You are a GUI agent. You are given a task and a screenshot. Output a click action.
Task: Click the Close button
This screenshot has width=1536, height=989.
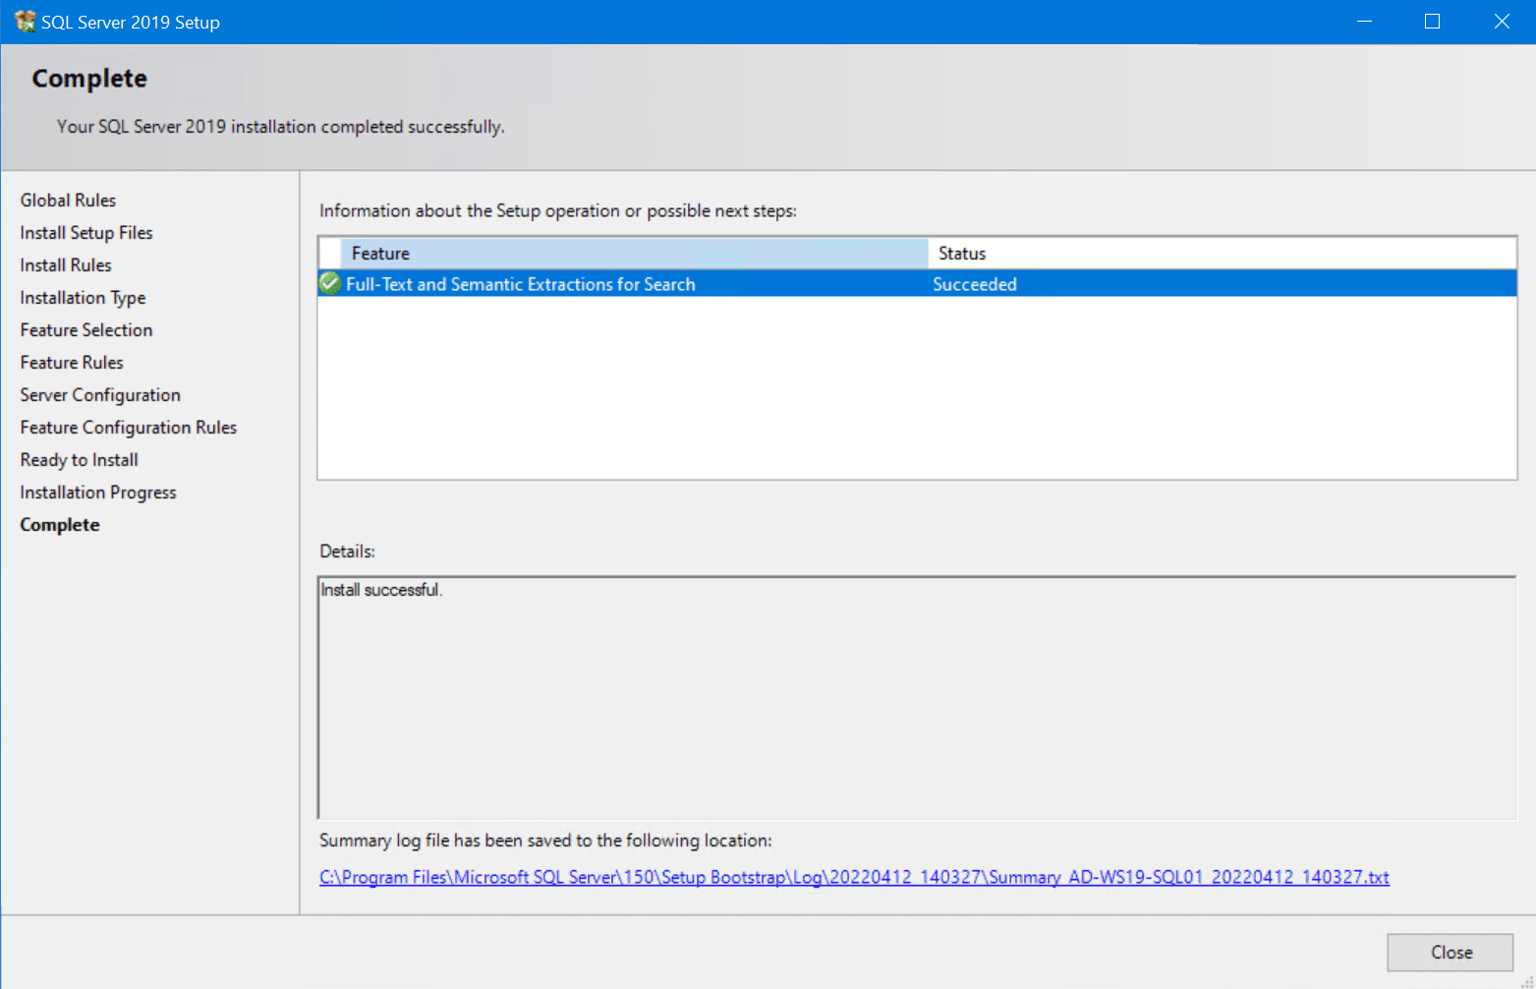click(x=1450, y=952)
